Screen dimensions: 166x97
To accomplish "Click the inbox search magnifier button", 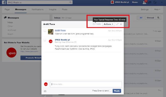I will (x=158, y=18).
